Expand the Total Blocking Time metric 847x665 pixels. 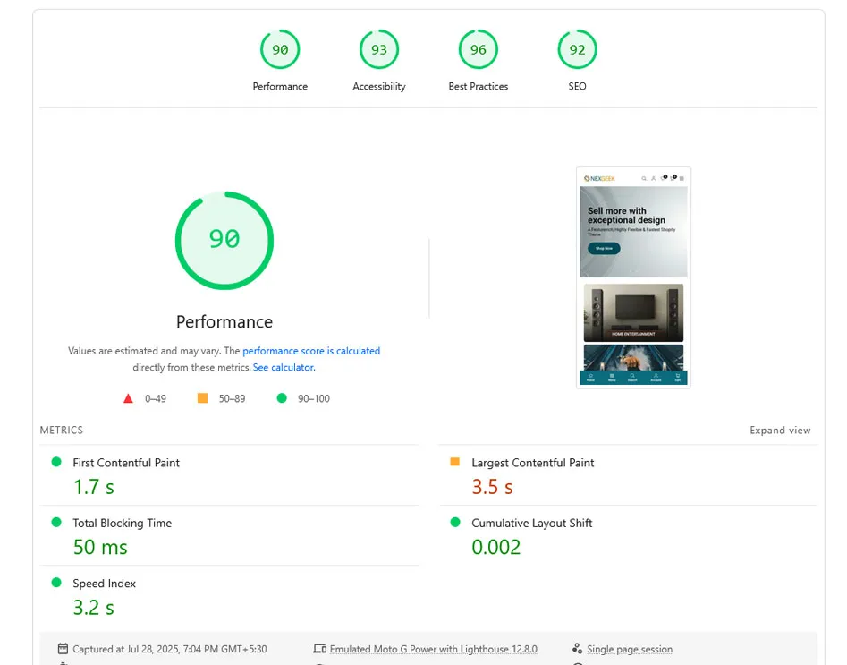pos(122,523)
